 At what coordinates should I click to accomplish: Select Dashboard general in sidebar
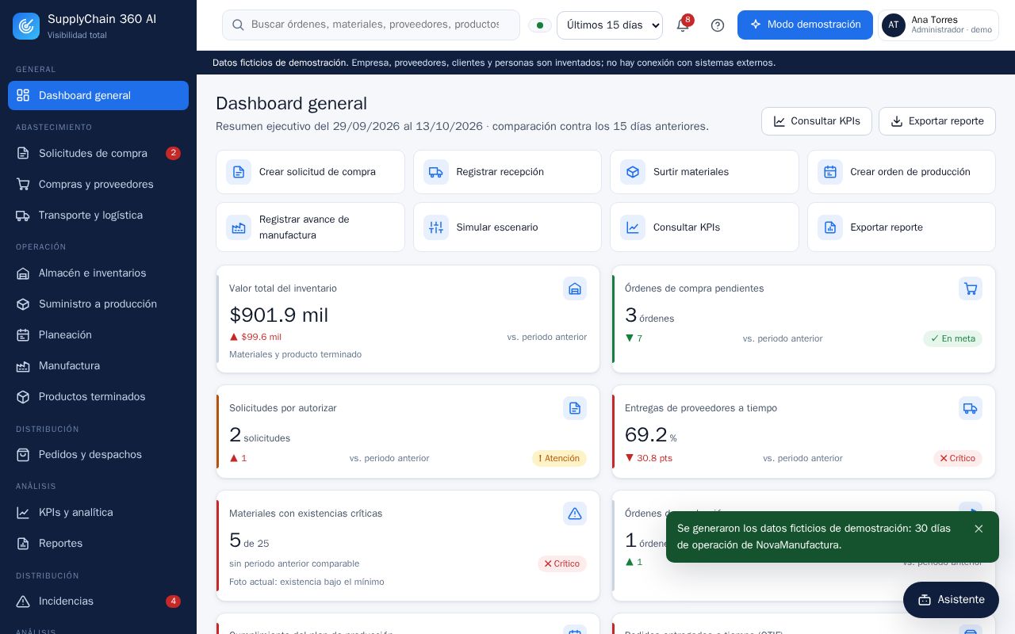click(98, 95)
